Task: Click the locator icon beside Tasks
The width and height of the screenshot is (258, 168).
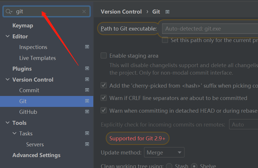Action: coord(87,133)
